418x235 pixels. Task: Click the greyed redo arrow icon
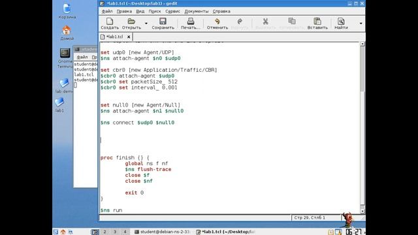click(240, 22)
